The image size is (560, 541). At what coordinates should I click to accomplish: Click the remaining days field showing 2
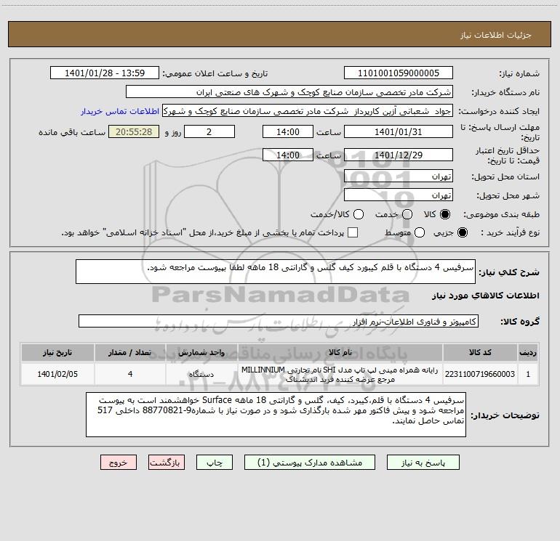click(x=209, y=131)
